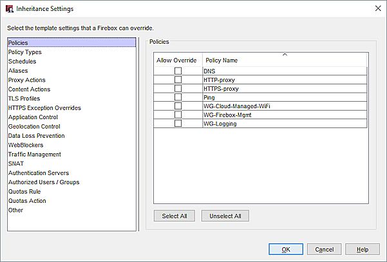Click the Unselect All button
The height and width of the screenshot is (262, 387).
(x=225, y=216)
